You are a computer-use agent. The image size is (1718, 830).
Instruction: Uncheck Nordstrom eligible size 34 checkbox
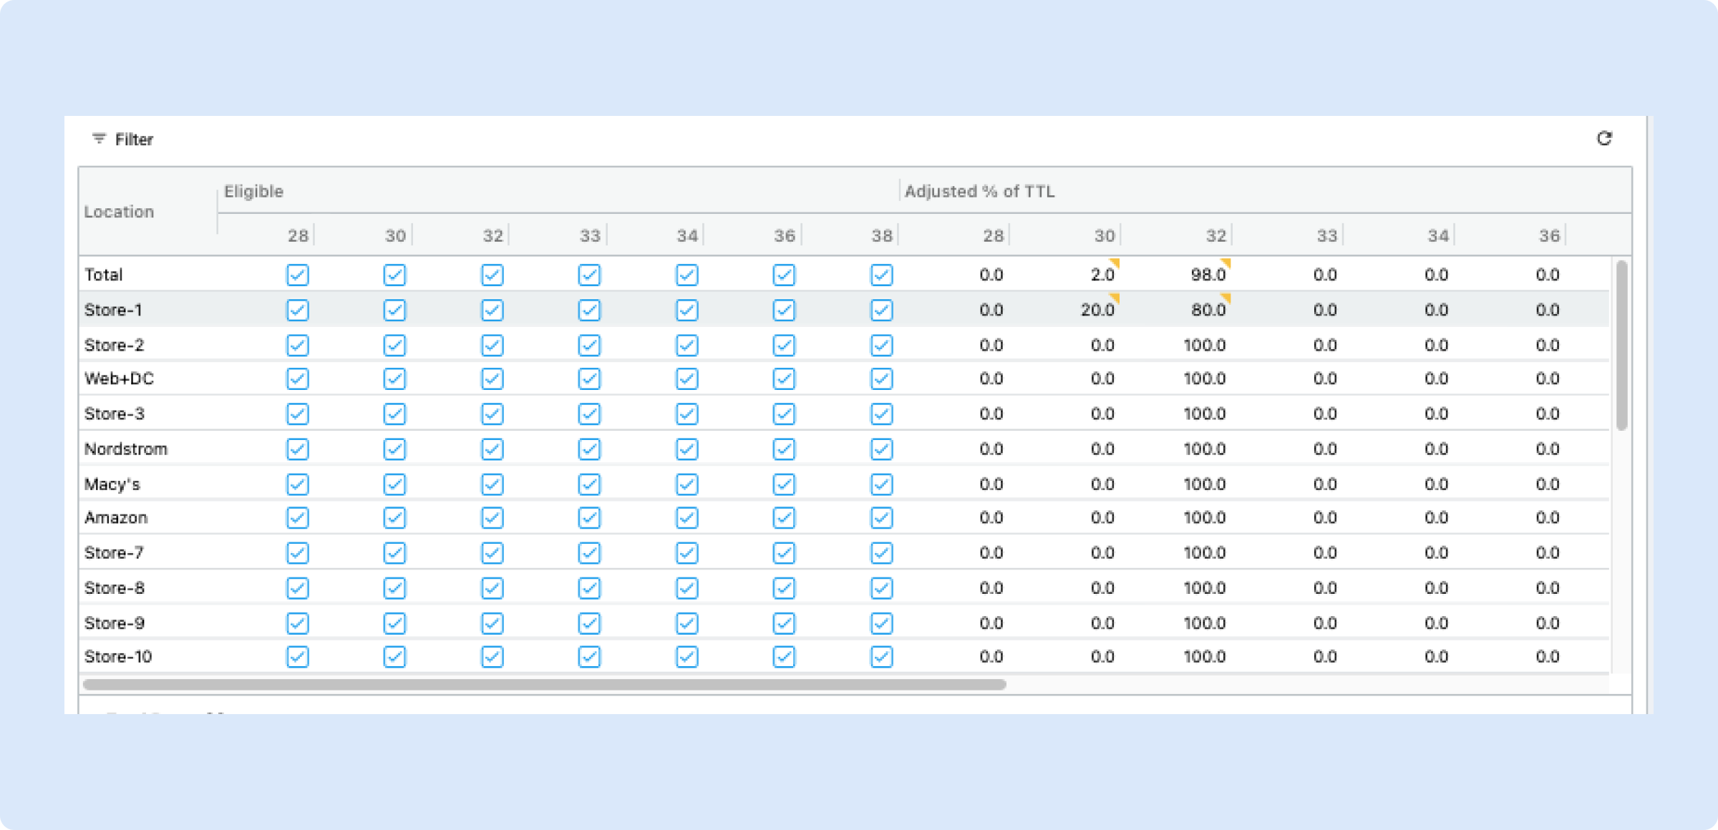686,449
